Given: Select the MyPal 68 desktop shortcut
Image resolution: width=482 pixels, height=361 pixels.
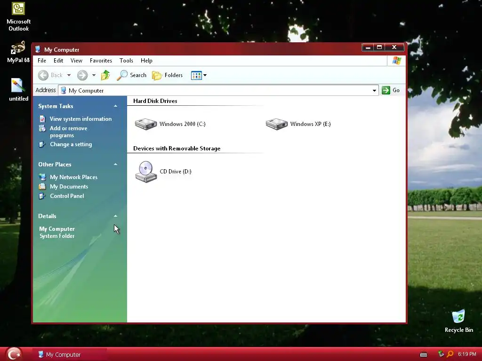Looking at the screenshot, I should click(18, 52).
